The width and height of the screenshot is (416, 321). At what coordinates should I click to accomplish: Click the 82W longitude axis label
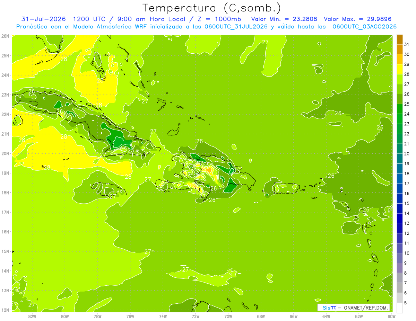pyautogui.click(x=32, y=316)
